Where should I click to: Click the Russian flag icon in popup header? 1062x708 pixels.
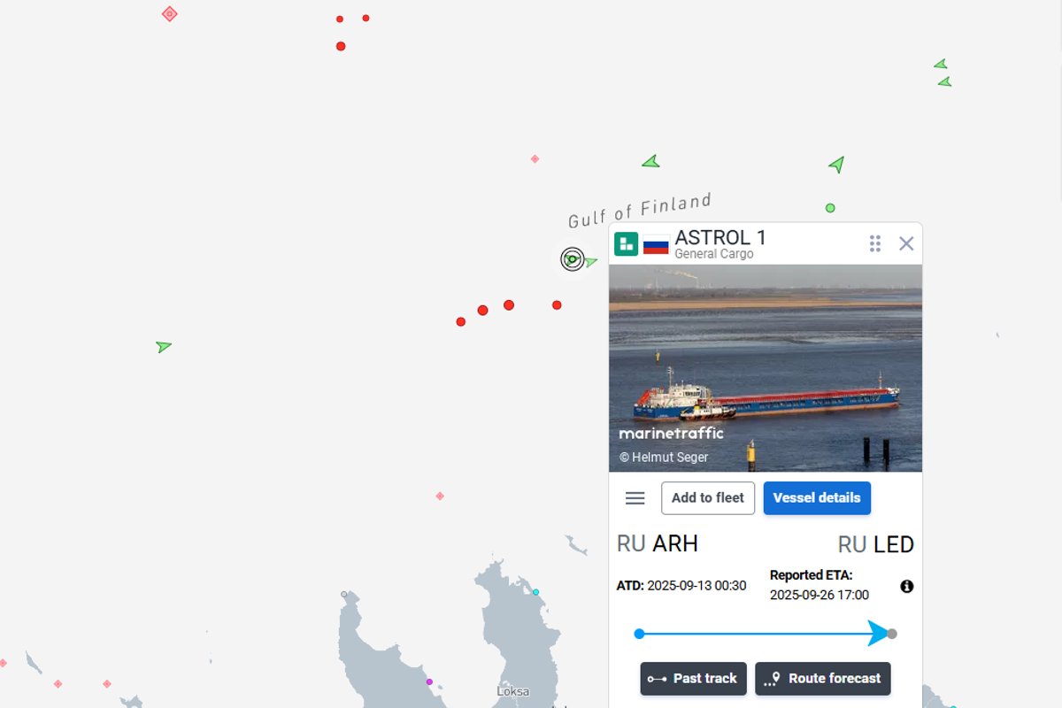[x=656, y=245]
